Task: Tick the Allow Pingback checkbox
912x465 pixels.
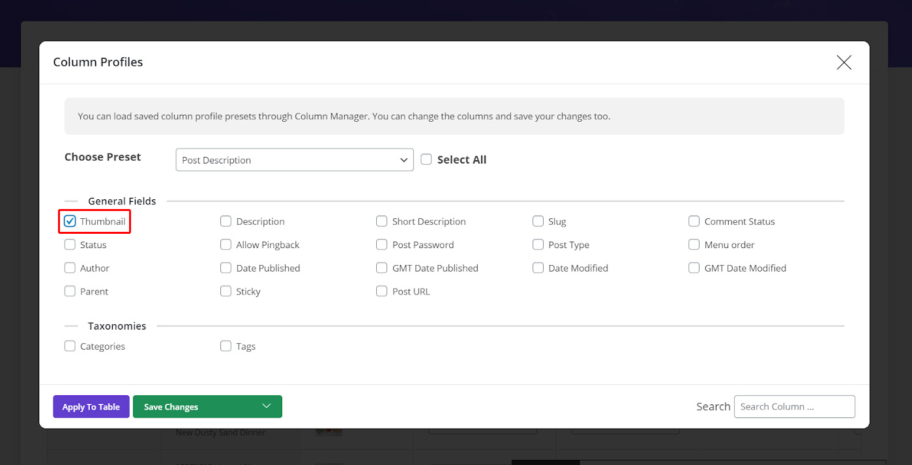Action: 226,245
